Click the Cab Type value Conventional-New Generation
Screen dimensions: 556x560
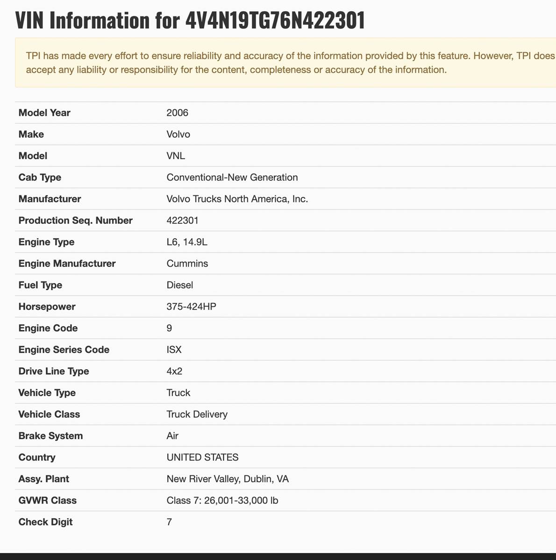coord(232,177)
